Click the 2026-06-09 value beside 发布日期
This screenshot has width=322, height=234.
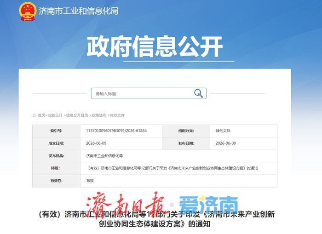[226, 143]
